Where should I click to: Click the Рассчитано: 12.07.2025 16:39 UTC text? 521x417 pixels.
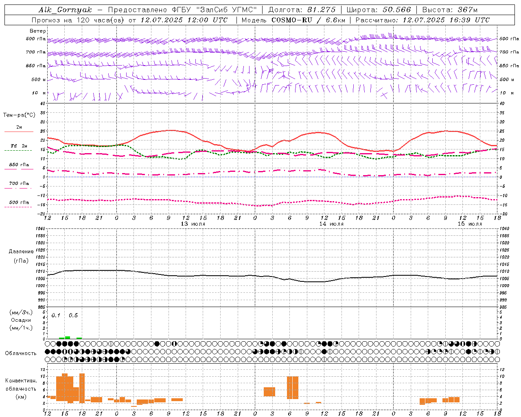(x=422, y=20)
